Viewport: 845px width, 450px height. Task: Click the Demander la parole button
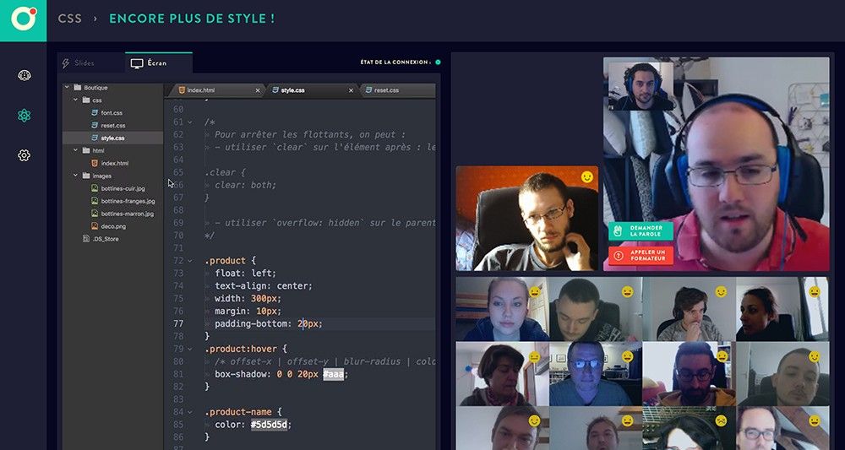pos(641,231)
